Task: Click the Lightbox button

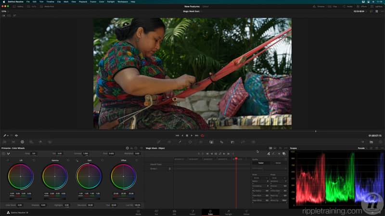Action: tap(377, 6)
